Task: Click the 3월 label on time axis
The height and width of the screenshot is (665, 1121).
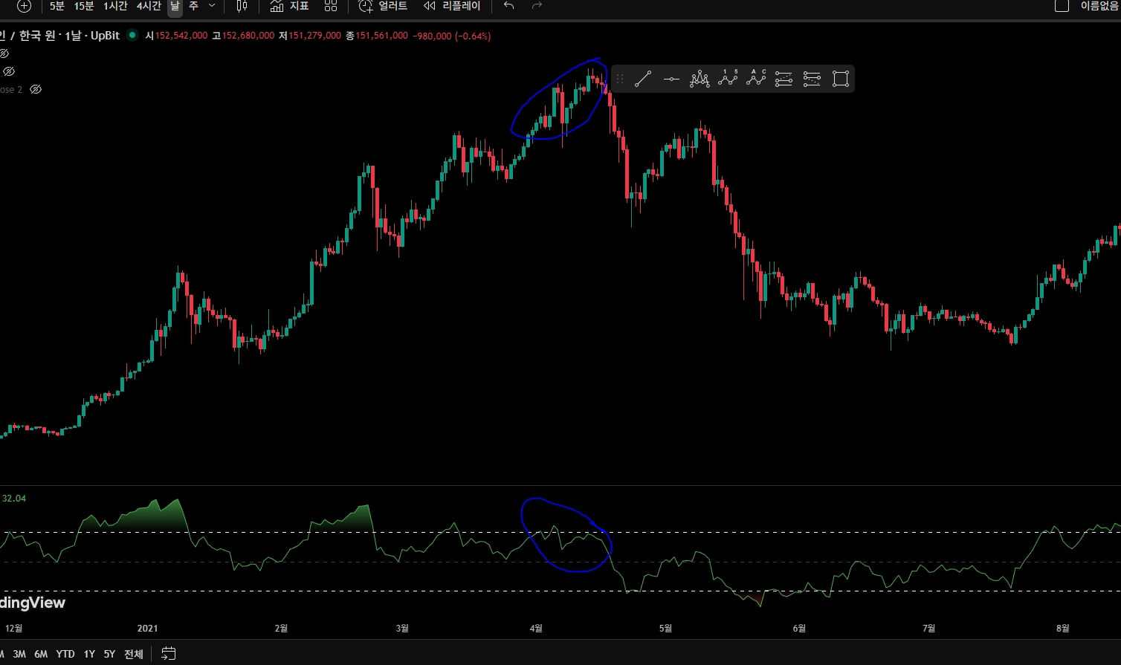Action: pos(402,628)
